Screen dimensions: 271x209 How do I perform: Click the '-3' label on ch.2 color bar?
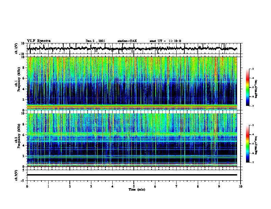click(x=253, y=125)
